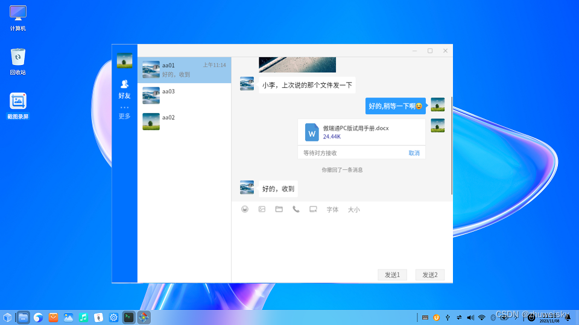This screenshot has height=325, width=579.
Task: Select the aa03 contact
Action: point(185,96)
